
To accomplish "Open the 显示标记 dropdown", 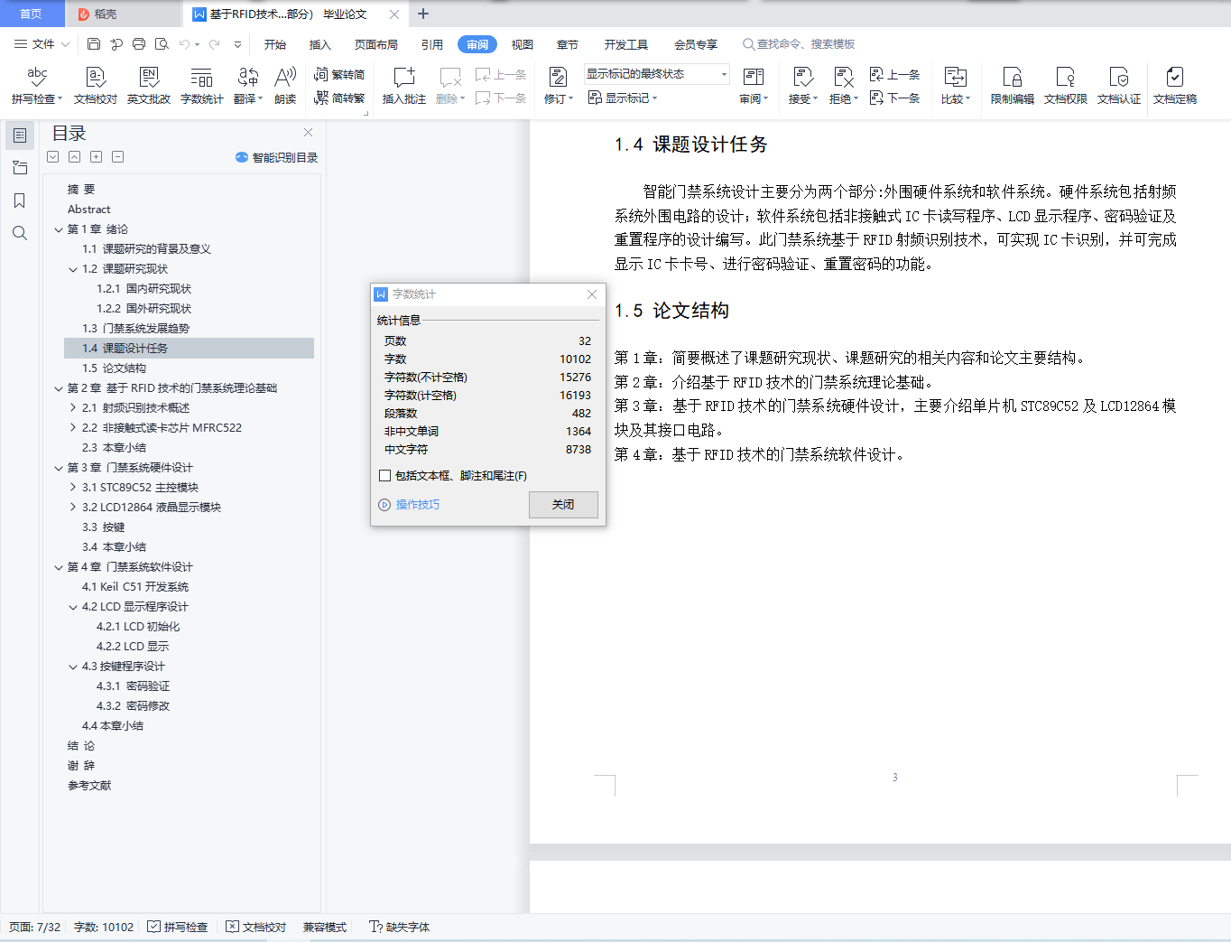I will 623,98.
